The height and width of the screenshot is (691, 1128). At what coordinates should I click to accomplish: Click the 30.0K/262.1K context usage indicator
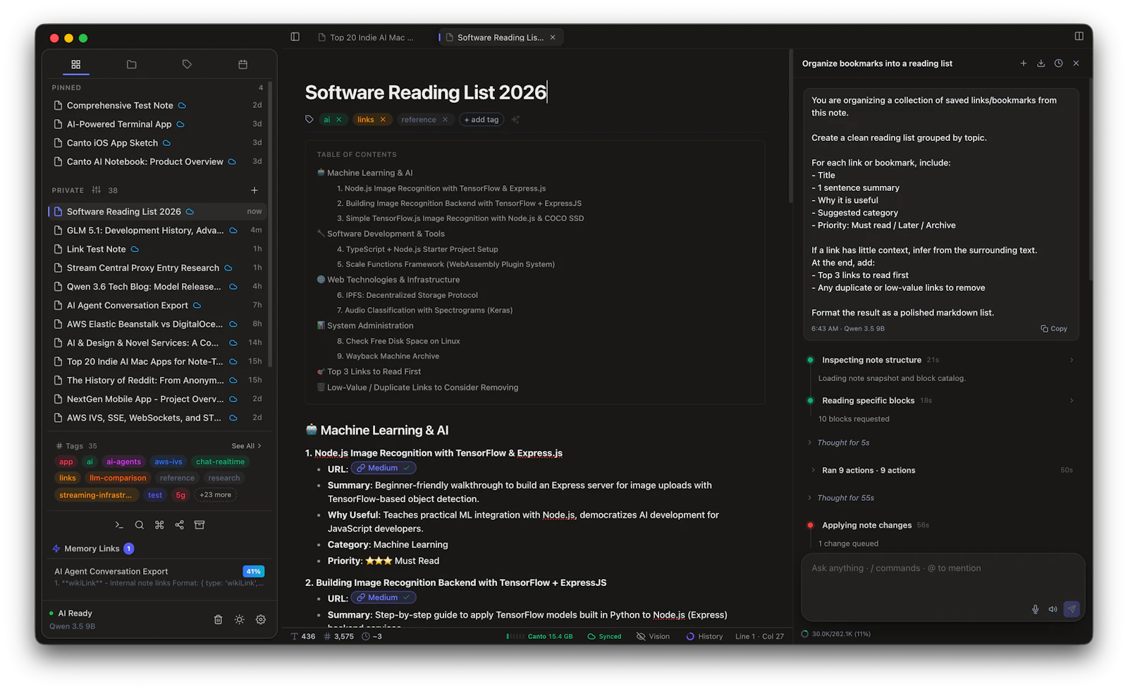(835, 634)
